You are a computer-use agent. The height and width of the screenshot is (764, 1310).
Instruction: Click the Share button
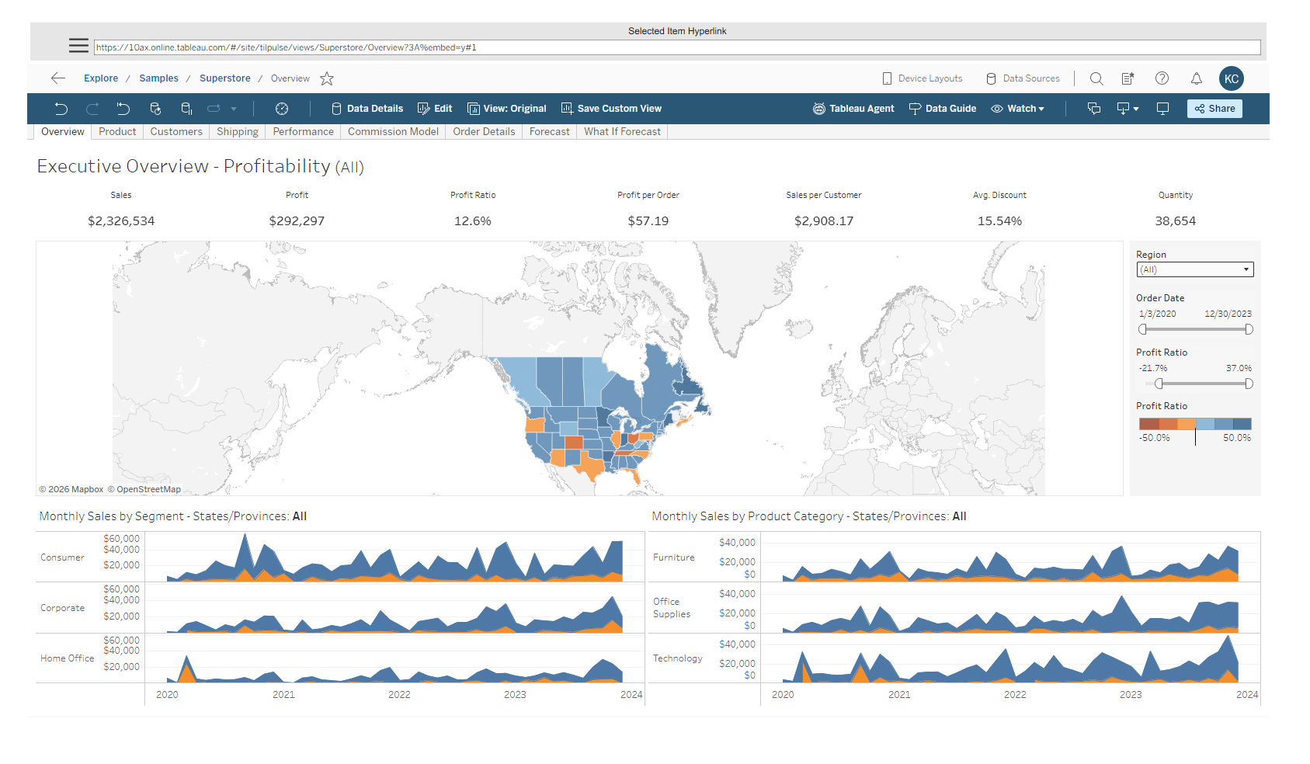(1214, 108)
